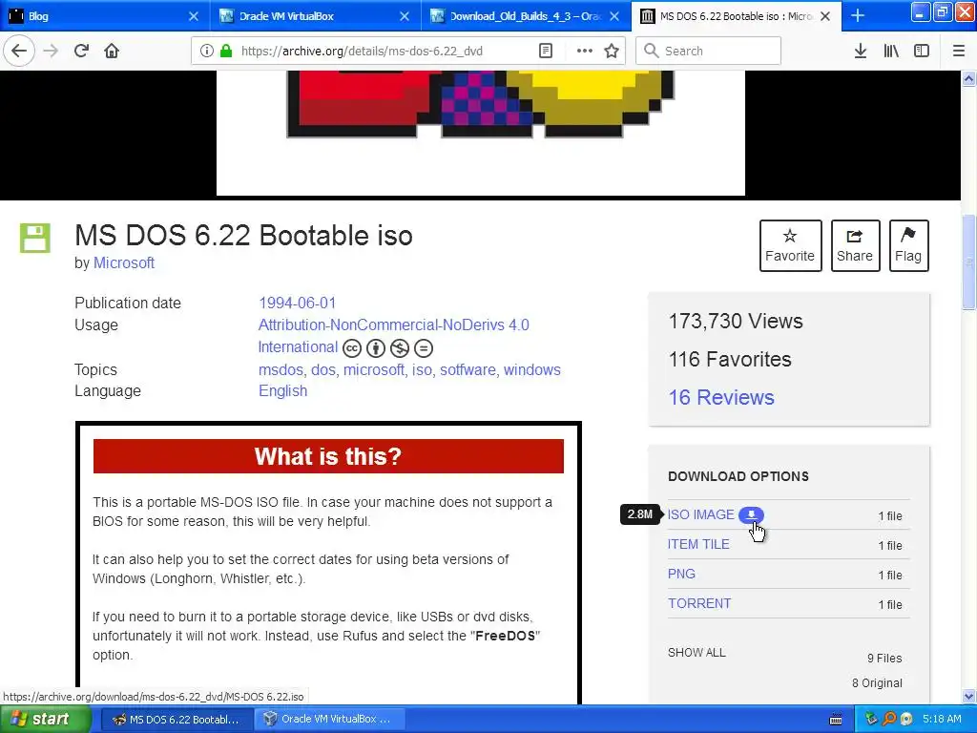Open the 1994-06-01 publication date link
Viewport: 977px width, 733px height.
[298, 303]
